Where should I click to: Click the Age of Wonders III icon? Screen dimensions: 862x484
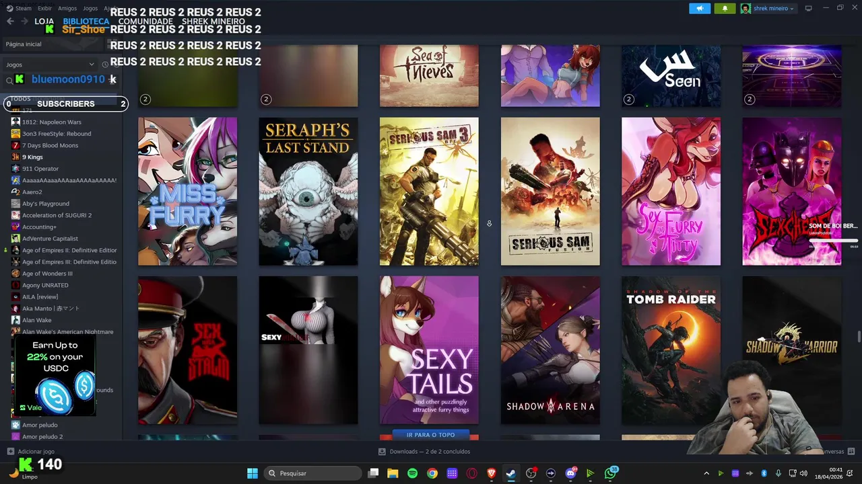point(15,274)
